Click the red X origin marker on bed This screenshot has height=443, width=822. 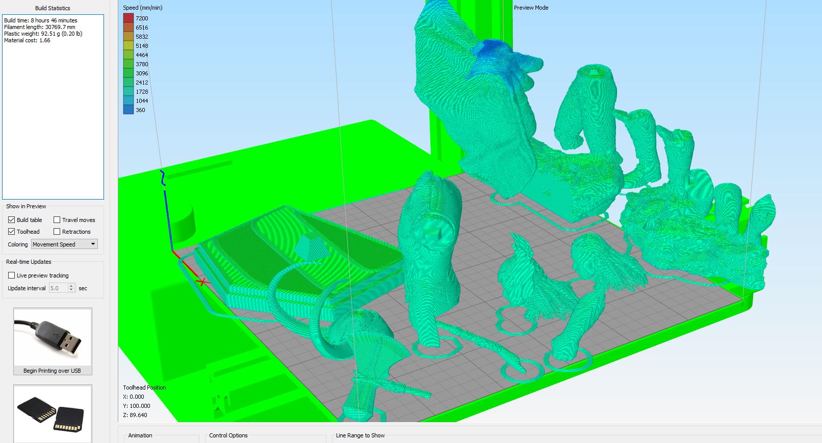[x=203, y=281]
